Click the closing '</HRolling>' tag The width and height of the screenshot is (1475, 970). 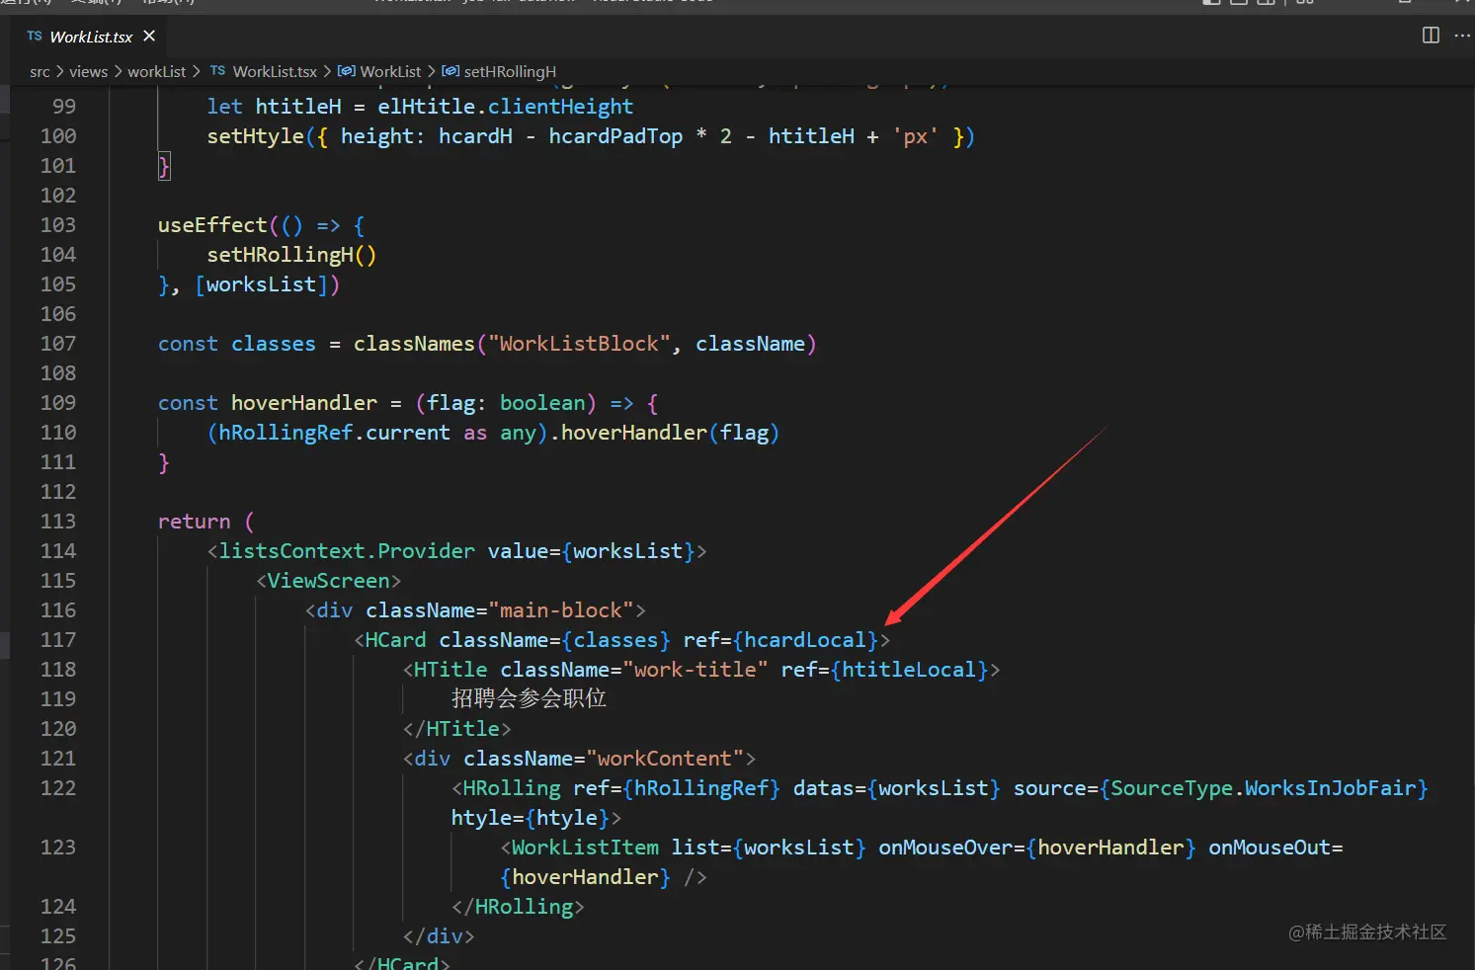coord(518,907)
